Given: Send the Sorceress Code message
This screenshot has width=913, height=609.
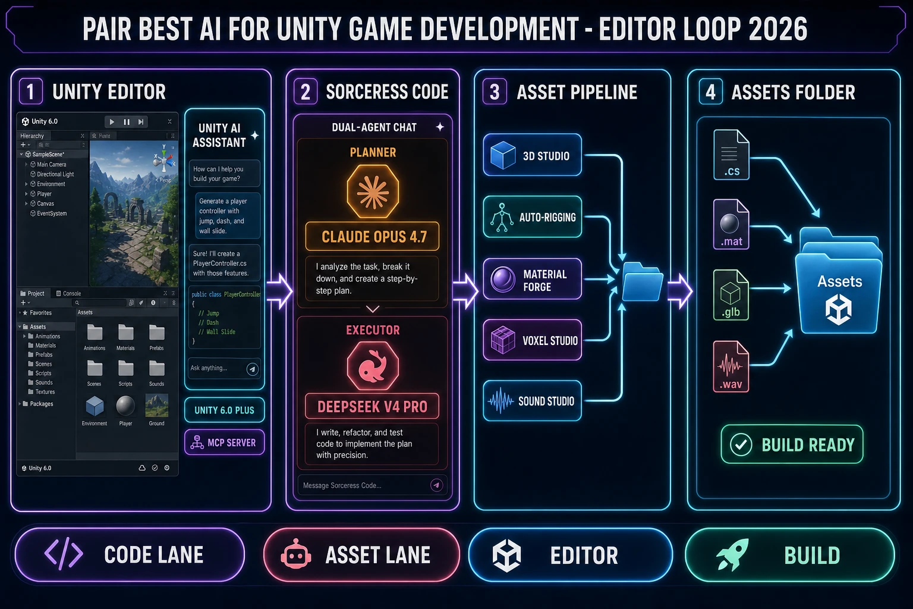Looking at the screenshot, I should [x=437, y=485].
